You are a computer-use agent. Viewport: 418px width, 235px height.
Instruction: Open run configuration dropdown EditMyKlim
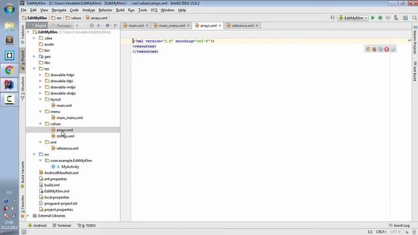tap(353, 18)
